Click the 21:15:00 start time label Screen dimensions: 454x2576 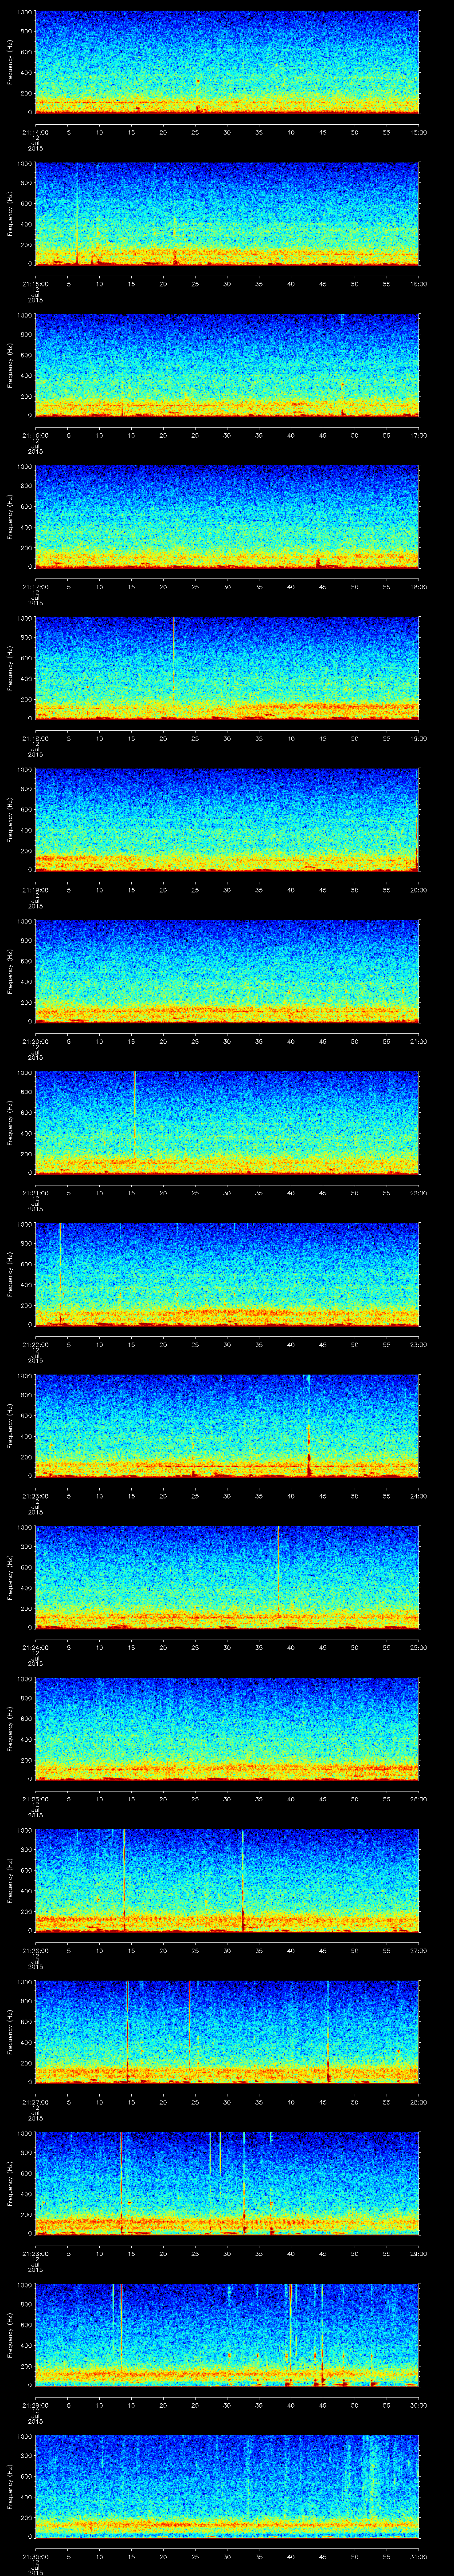[x=36, y=284]
